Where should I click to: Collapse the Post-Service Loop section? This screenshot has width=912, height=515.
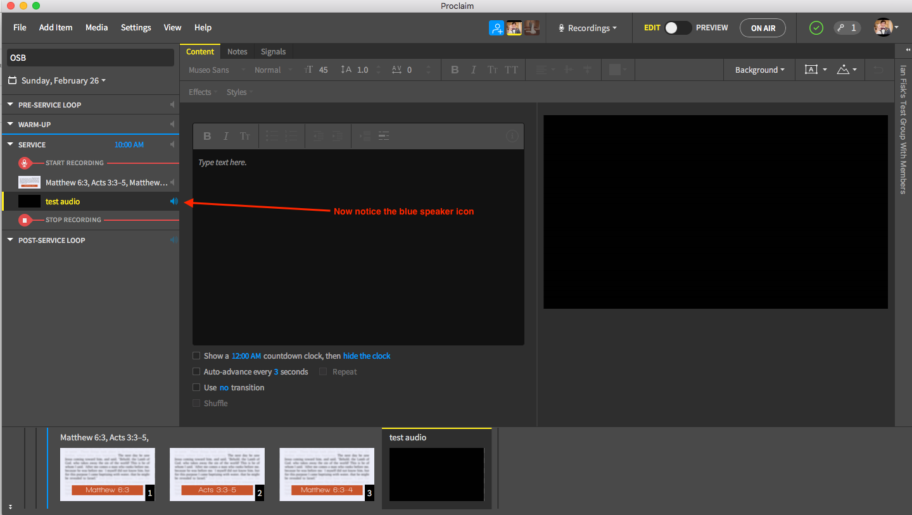coord(10,240)
